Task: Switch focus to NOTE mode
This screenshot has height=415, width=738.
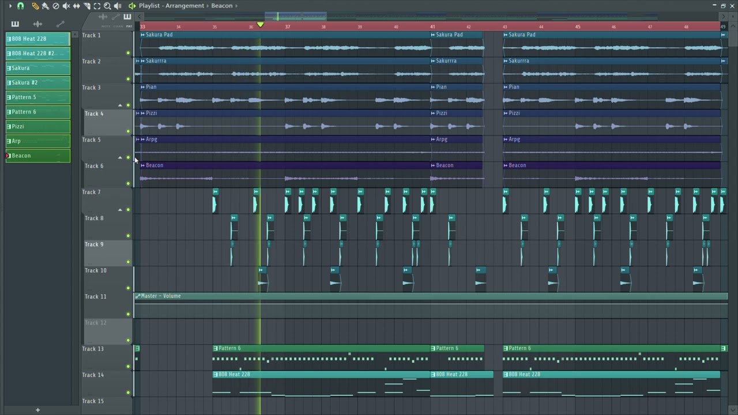Action: click(106, 26)
